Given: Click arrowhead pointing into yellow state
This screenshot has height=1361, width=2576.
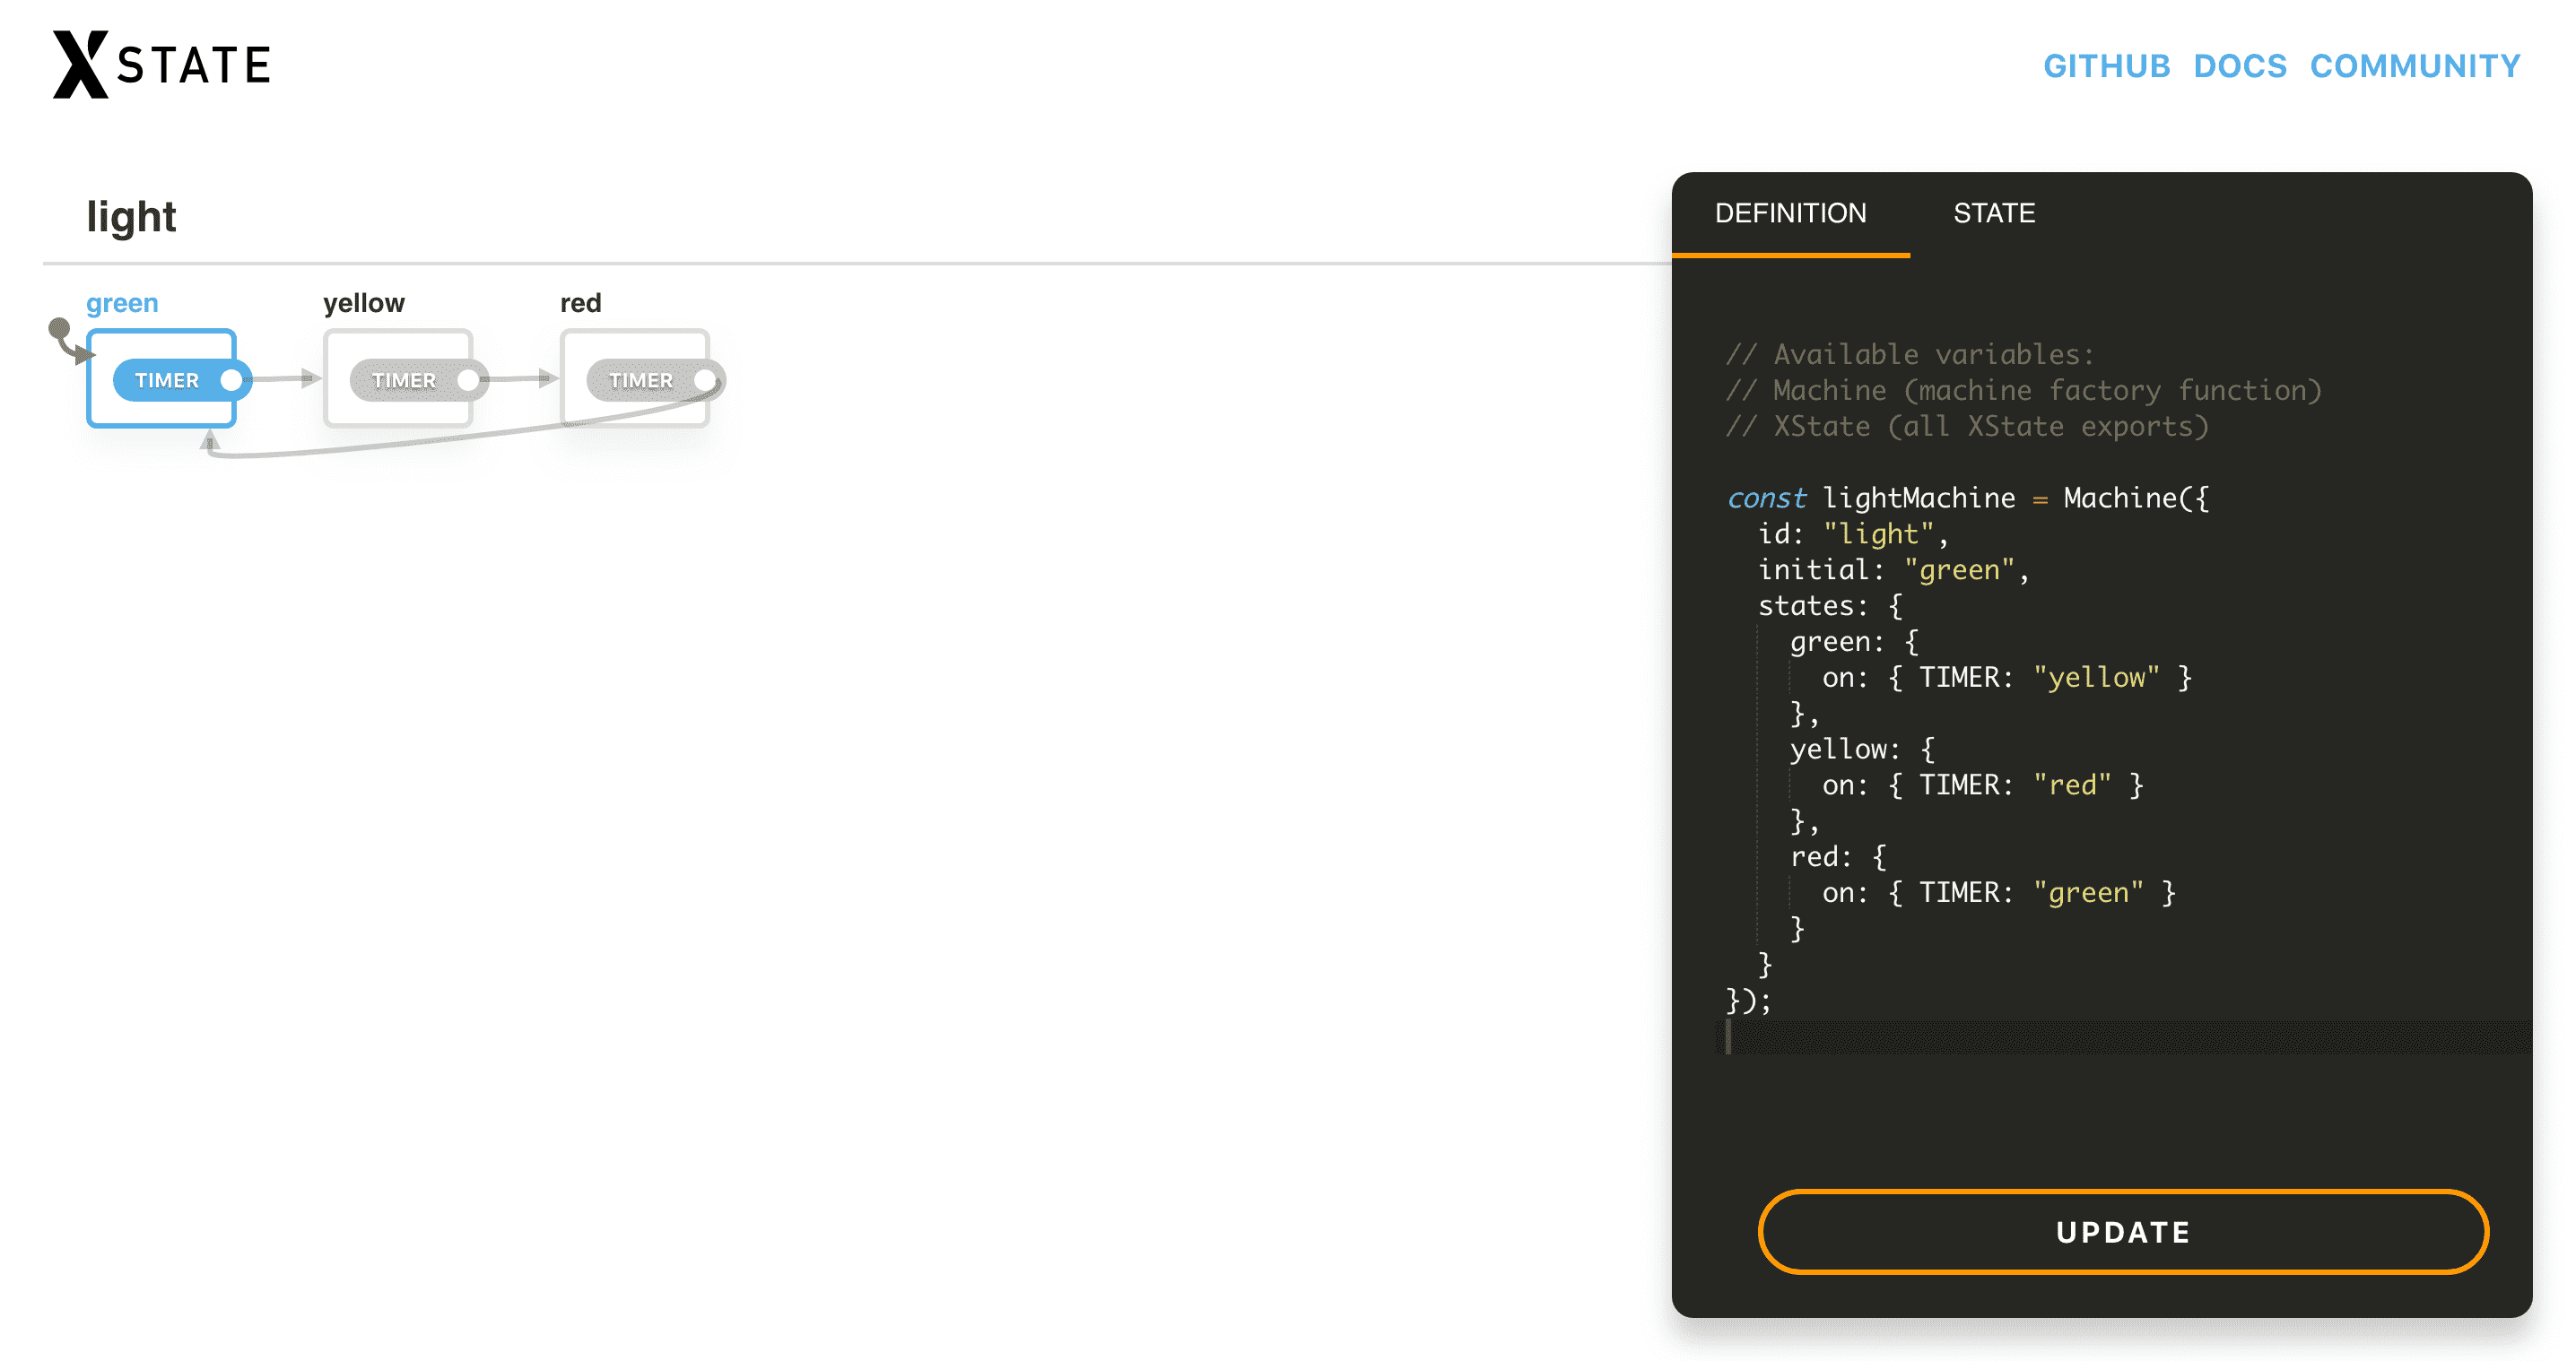Looking at the screenshot, I should (309, 377).
